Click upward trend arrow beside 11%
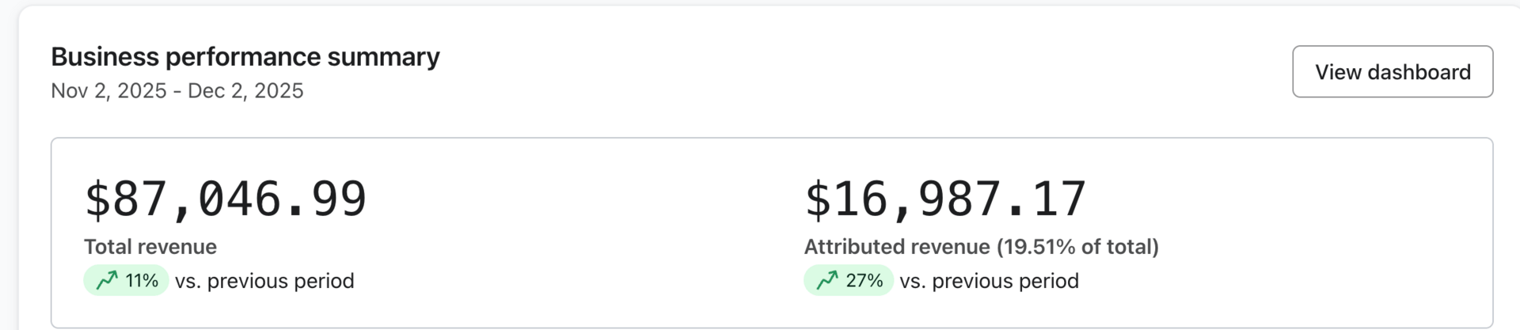This screenshot has width=1520, height=330. tap(107, 281)
